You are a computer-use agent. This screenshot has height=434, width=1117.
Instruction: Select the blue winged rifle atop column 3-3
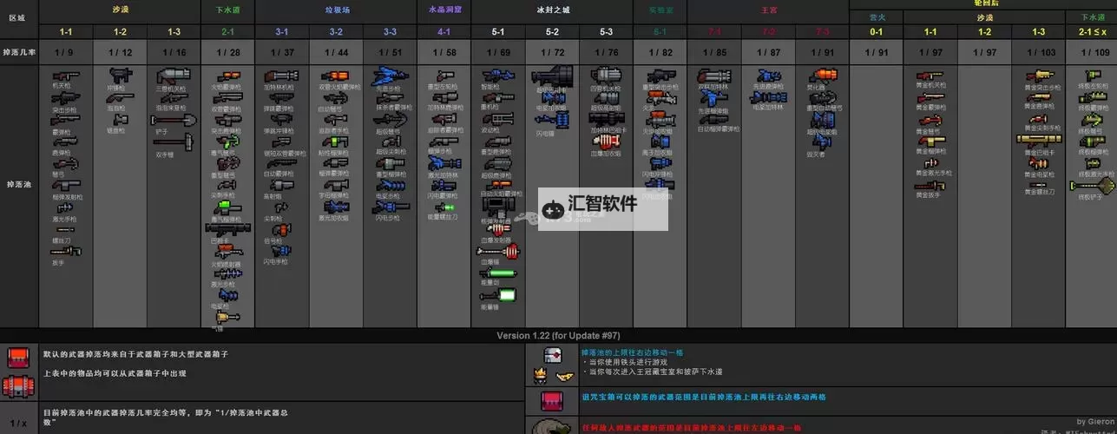pos(390,77)
